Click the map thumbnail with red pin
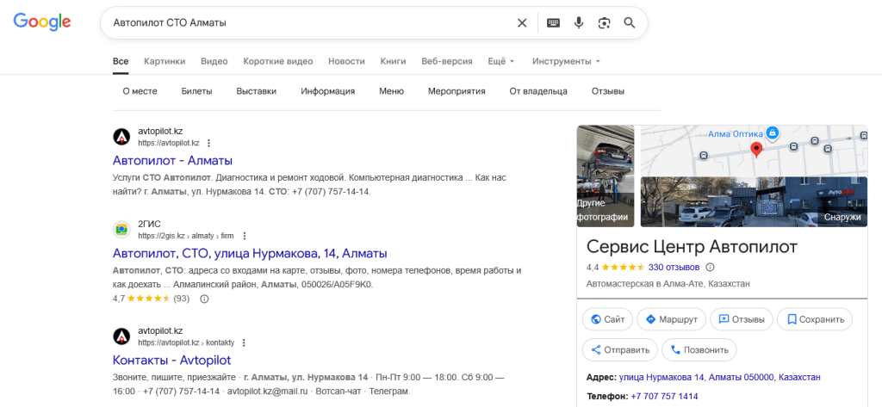The height and width of the screenshot is (407, 882). pos(755,149)
